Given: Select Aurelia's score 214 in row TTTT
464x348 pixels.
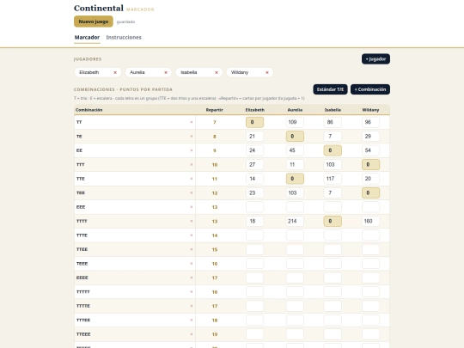Looking at the screenshot, I should coord(295,221).
